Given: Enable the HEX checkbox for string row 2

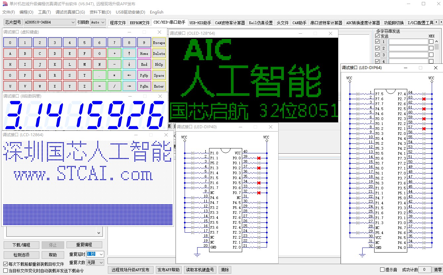Looking at the screenshot, I should click(x=431, y=48).
